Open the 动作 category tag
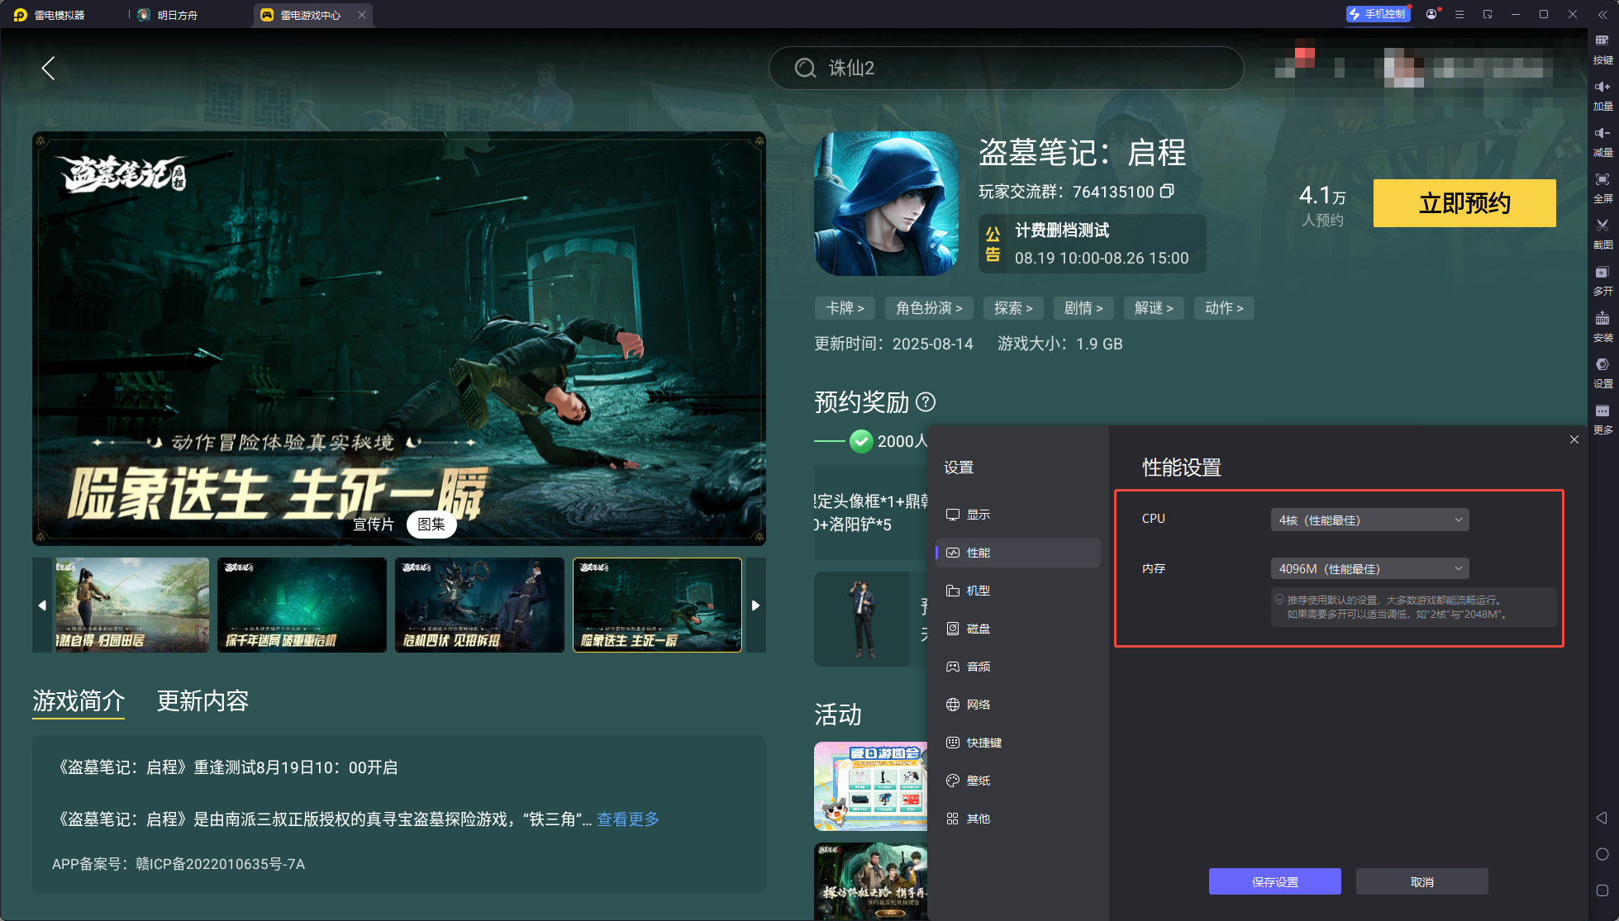Image resolution: width=1619 pixels, height=921 pixels. [1224, 308]
